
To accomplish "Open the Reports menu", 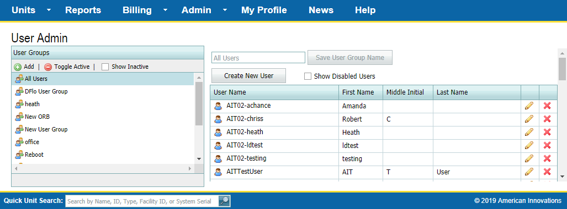I will [83, 10].
